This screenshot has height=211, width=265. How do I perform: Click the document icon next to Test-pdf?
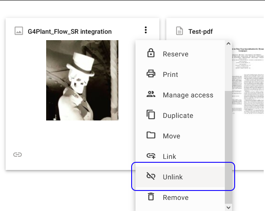180,31
